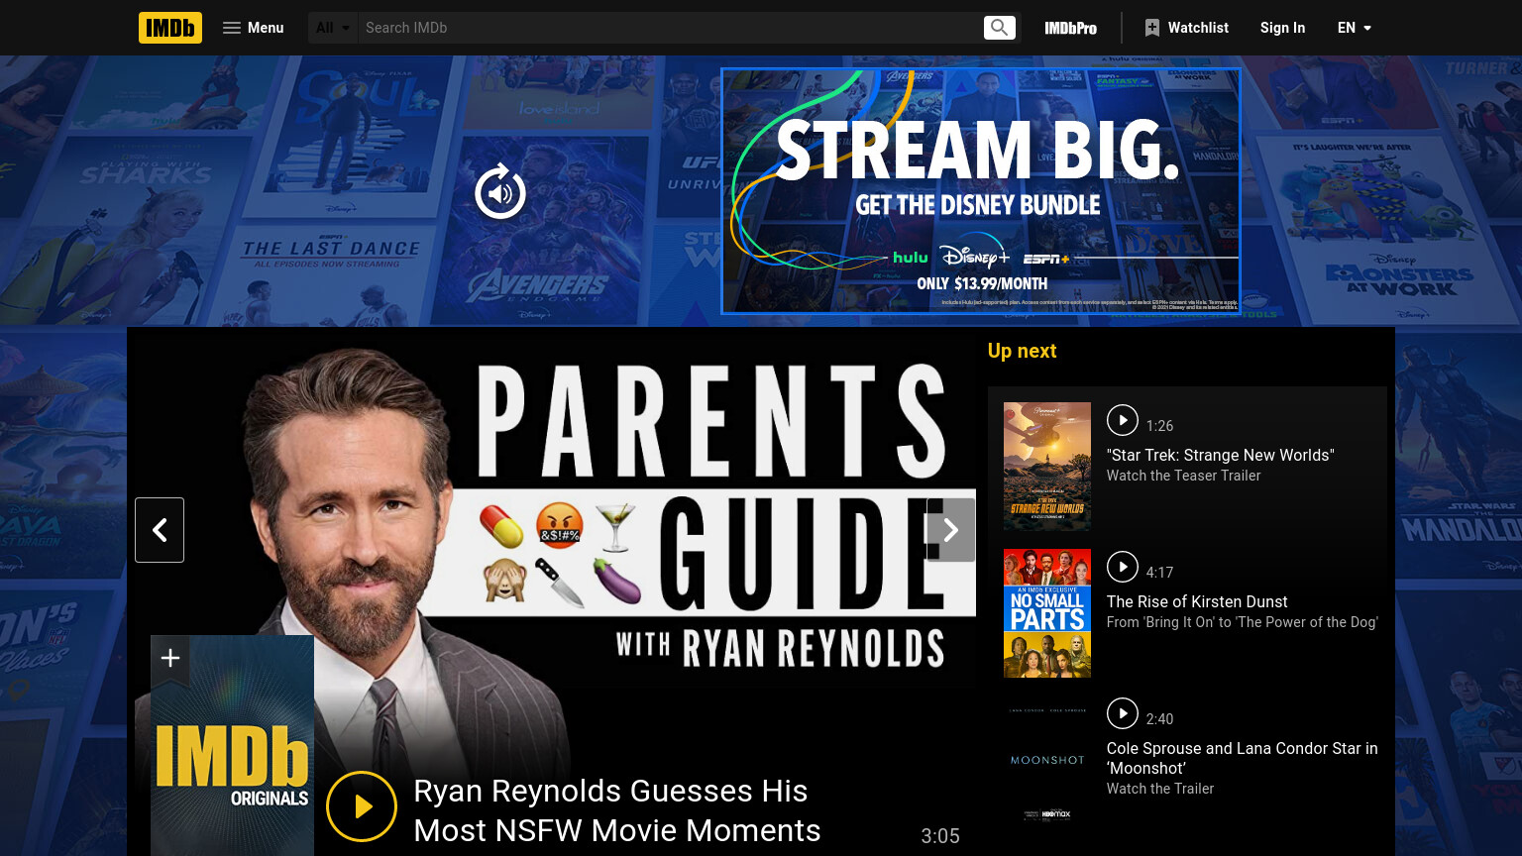Viewport: 1522px width, 856px height.
Task: Open the "Star Trek: Strange New Worlds" title text
Action: (x=1221, y=455)
